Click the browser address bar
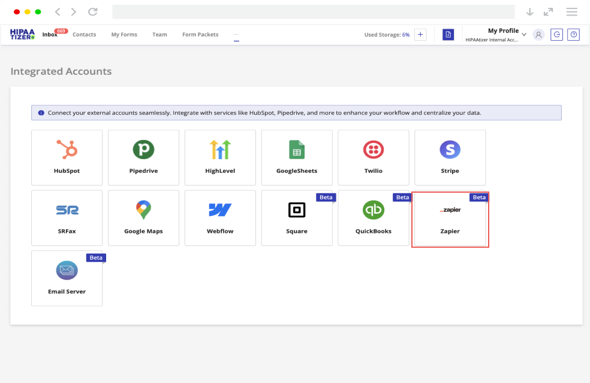The height and width of the screenshot is (383, 590). coord(314,11)
